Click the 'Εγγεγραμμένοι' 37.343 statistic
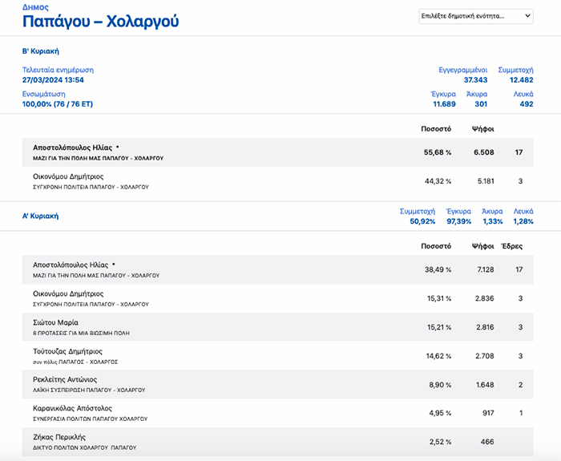 475,80
